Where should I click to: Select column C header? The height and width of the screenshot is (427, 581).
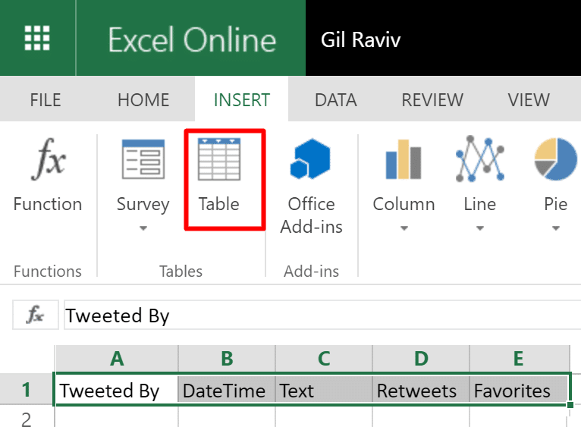point(324,359)
